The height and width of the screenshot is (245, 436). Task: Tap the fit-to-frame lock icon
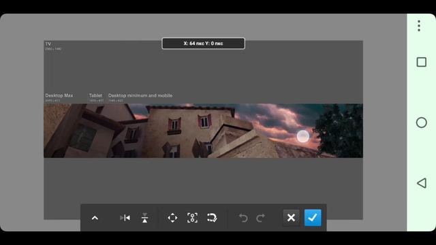tap(192, 218)
